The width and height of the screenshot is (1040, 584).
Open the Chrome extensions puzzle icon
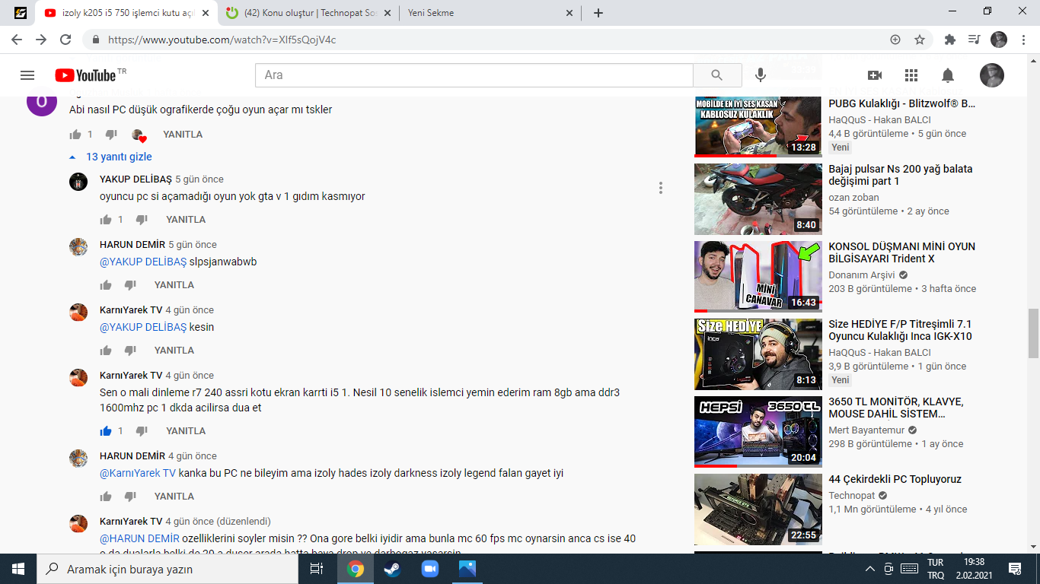(x=950, y=40)
